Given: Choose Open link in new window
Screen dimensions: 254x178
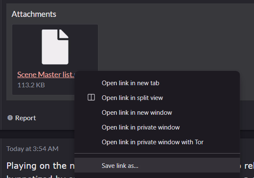Looking at the screenshot, I should [x=137, y=113].
